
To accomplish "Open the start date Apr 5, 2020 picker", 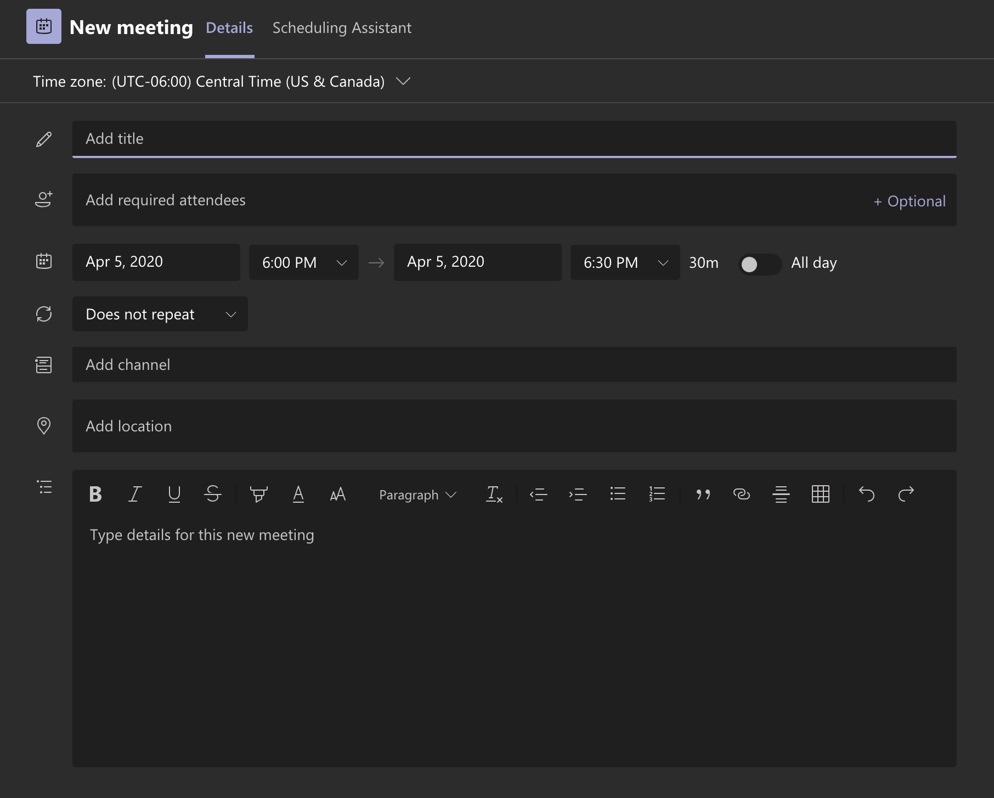I will click(x=156, y=262).
